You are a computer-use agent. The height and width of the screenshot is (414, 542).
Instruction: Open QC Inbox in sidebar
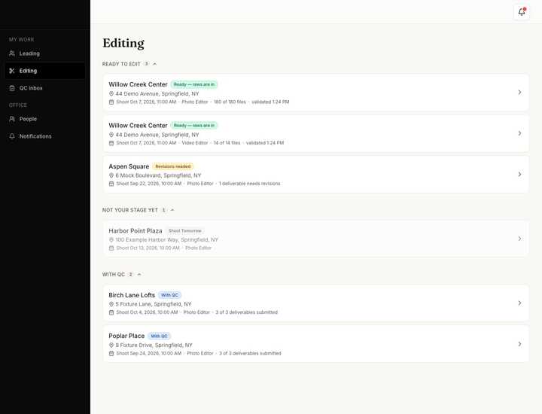[x=45, y=88]
